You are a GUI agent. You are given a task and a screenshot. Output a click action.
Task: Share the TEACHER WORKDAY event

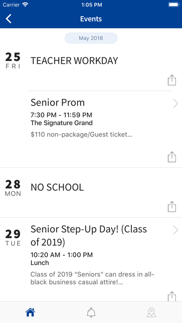pyautogui.click(x=172, y=80)
